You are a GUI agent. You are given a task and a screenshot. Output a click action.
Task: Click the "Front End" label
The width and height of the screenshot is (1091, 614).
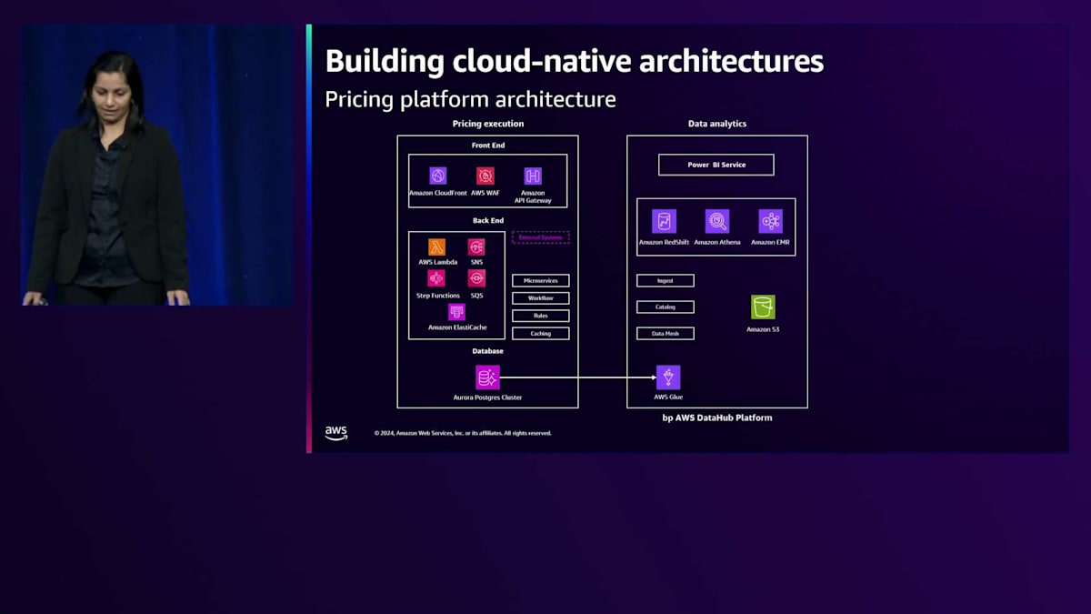click(x=488, y=146)
